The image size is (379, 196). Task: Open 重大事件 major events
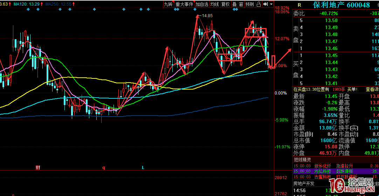pyautogui.click(x=184, y=4)
